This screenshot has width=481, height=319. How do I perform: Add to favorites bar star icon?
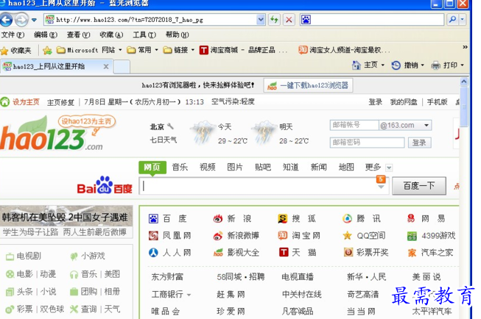(47, 51)
